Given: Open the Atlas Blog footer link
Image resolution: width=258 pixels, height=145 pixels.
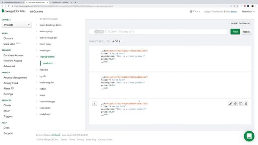Looking at the screenshot, I should (x=91, y=140).
